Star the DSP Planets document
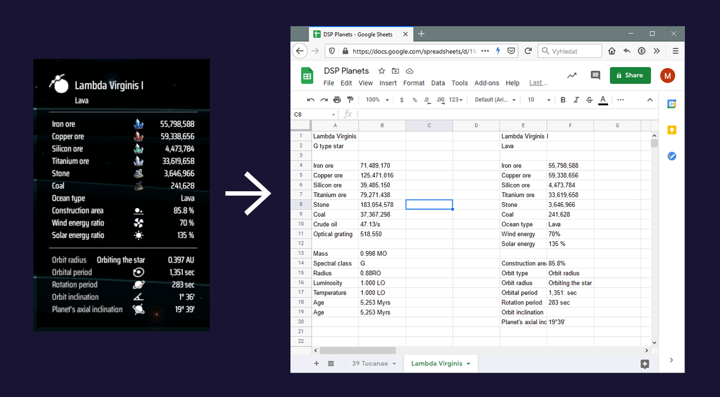Viewport: 720px width, 397px height. [x=382, y=71]
